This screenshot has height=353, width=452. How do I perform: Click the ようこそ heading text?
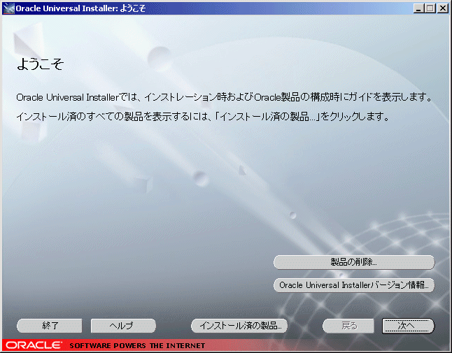40,64
